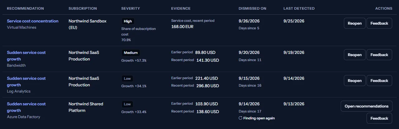Sort by the Last Detected column header
This screenshot has height=129, width=399.
point(299,8)
